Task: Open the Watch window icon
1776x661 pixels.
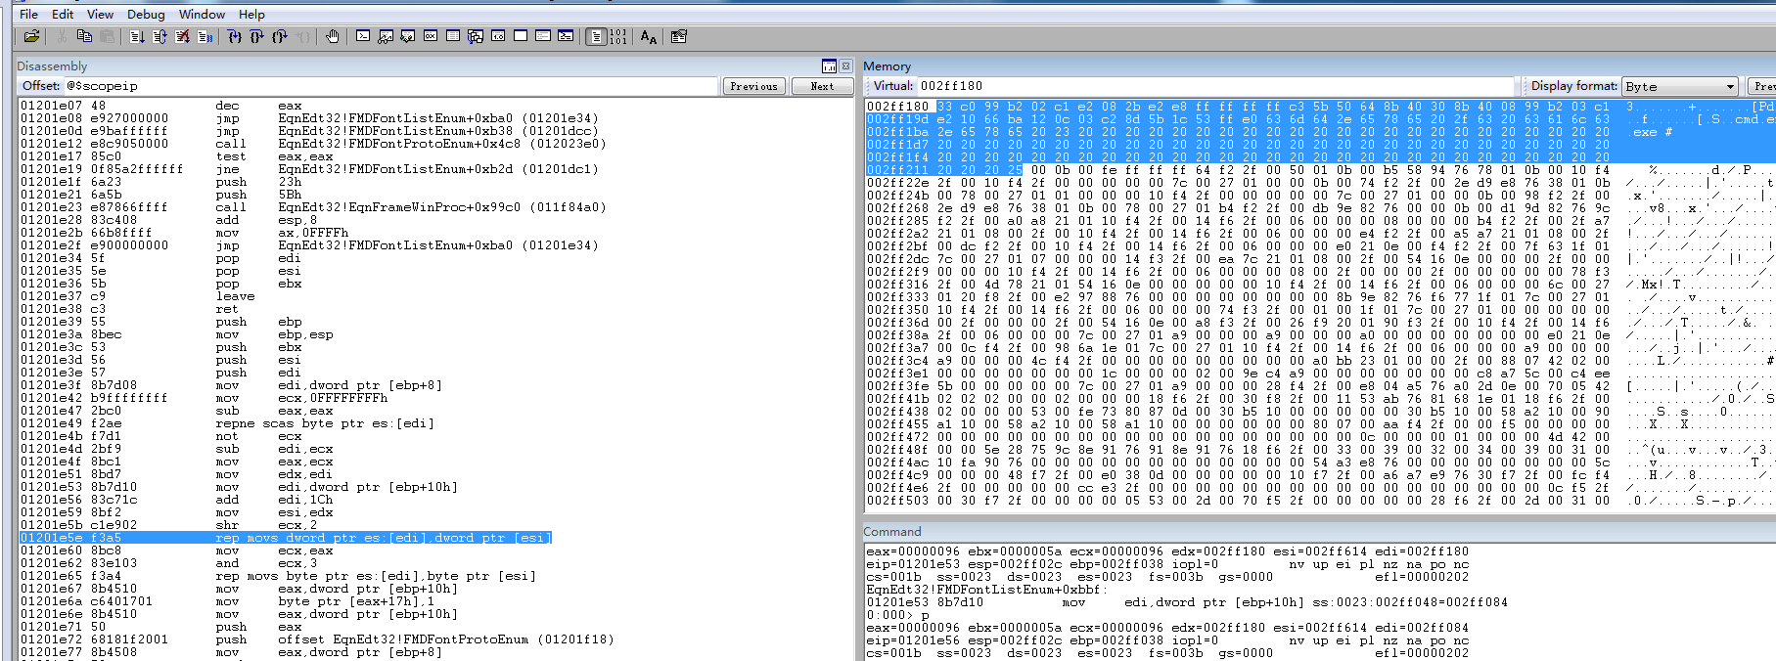Action: pyautogui.click(x=386, y=37)
